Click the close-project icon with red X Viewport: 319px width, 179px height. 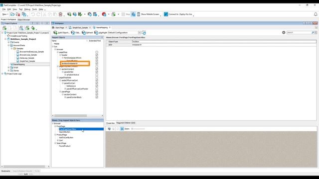[x=18, y=14]
